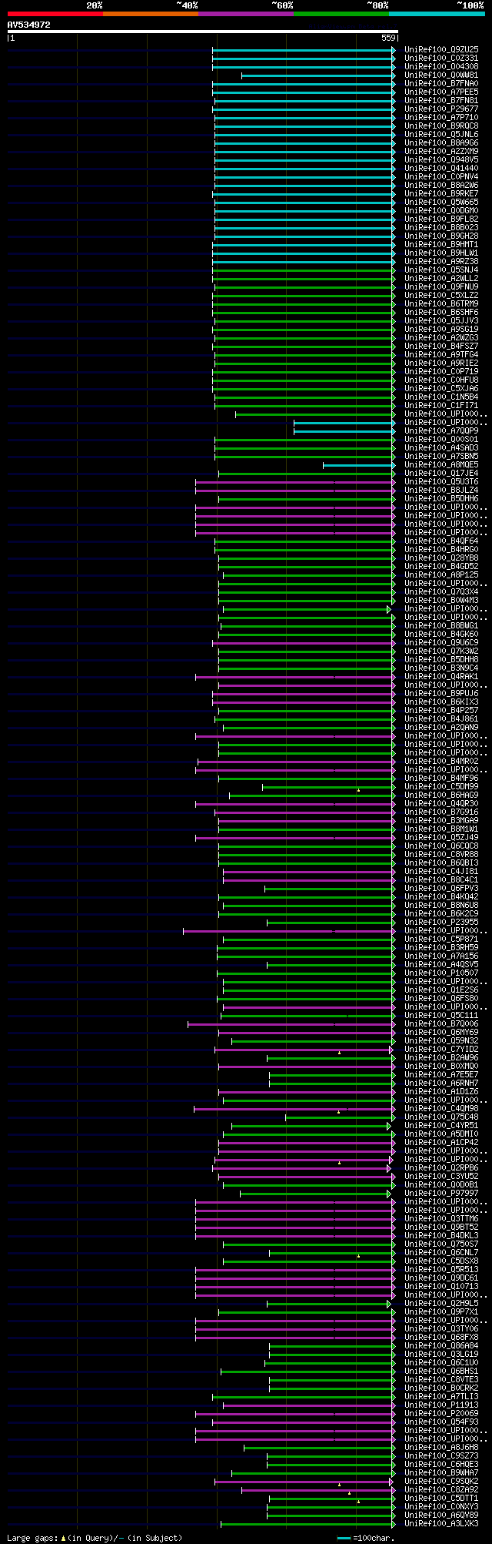
Task: Select the UniRef100_Q5JNL6 label
Action: click(x=441, y=134)
